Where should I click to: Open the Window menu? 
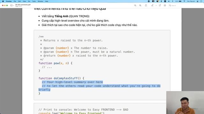(40, 1)
